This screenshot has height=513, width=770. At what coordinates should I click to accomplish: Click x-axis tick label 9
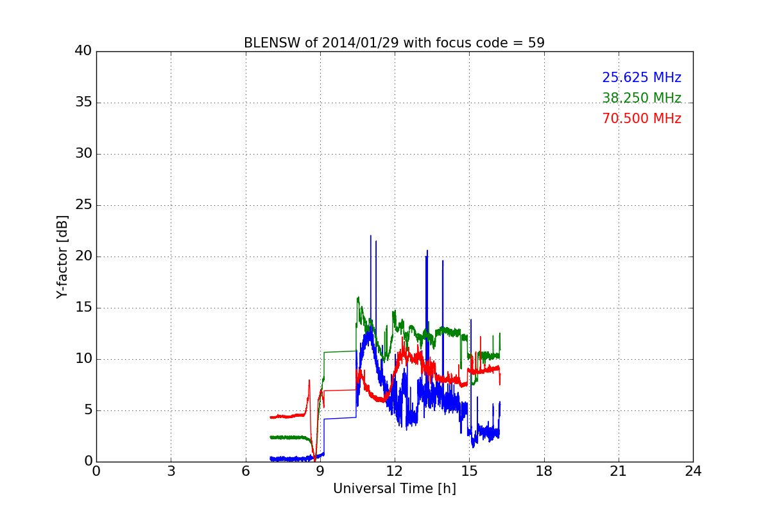pyautogui.click(x=320, y=471)
